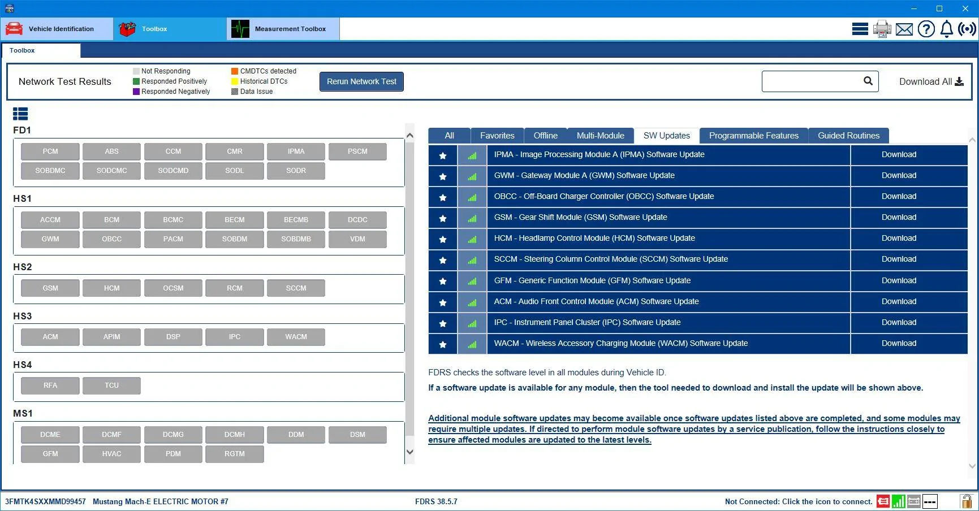Screen dimensions: 979x511
Task: Click signal icon in HCM update row
Action: [x=472, y=239]
